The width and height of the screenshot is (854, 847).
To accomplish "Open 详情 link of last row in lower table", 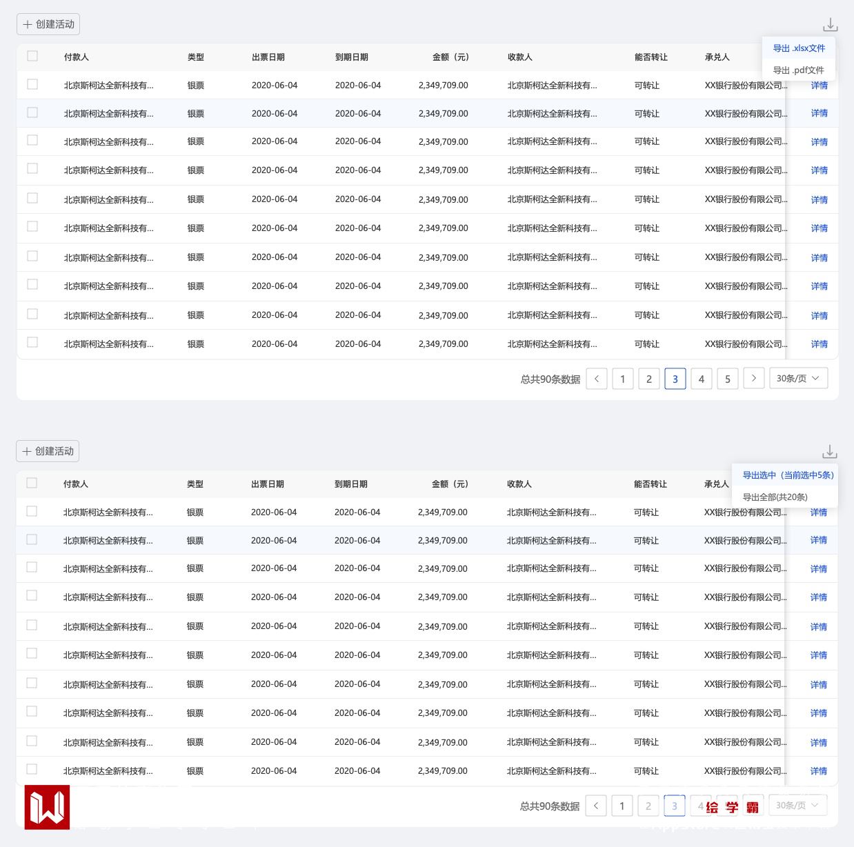I will [819, 770].
